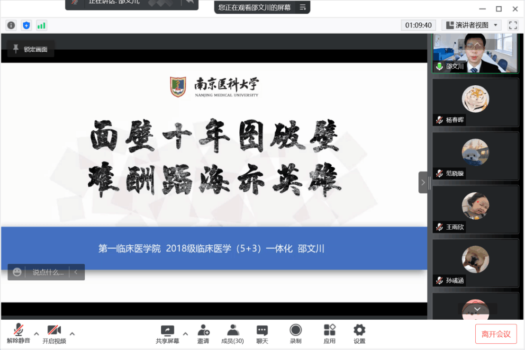
Task: Enter fullscreen mode with the corner icon
Action: tap(513, 25)
